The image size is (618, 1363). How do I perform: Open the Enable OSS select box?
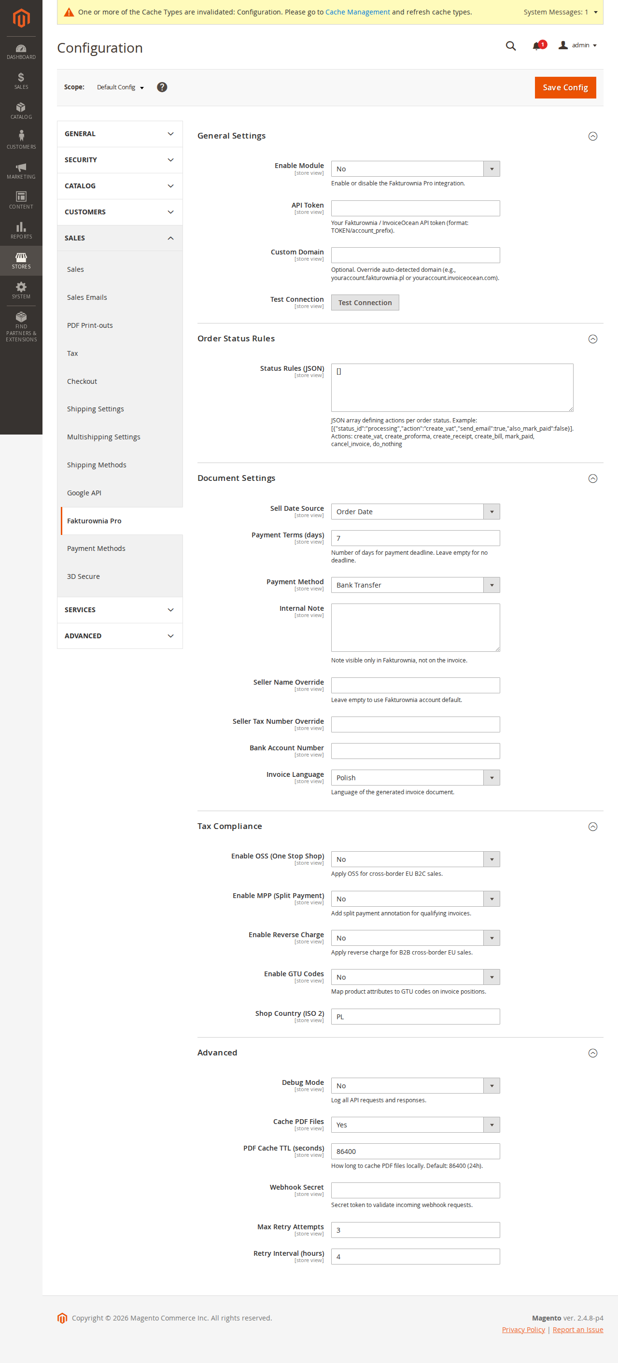(x=415, y=859)
